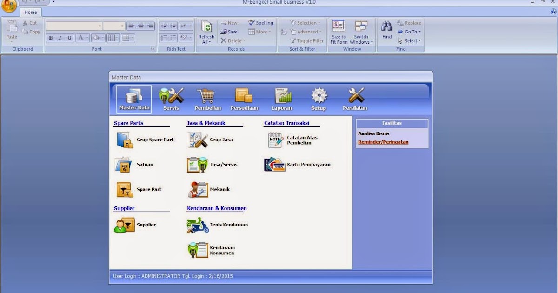The width and height of the screenshot is (558, 293).
Task: Open the Supplier icon
Action: click(x=125, y=225)
